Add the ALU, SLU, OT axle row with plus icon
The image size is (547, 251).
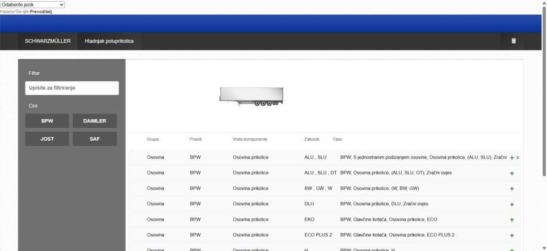(x=512, y=173)
